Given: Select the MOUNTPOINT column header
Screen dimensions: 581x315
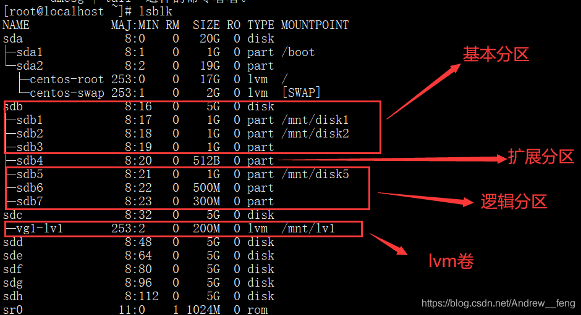Looking at the screenshot, I should (x=315, y=25).
